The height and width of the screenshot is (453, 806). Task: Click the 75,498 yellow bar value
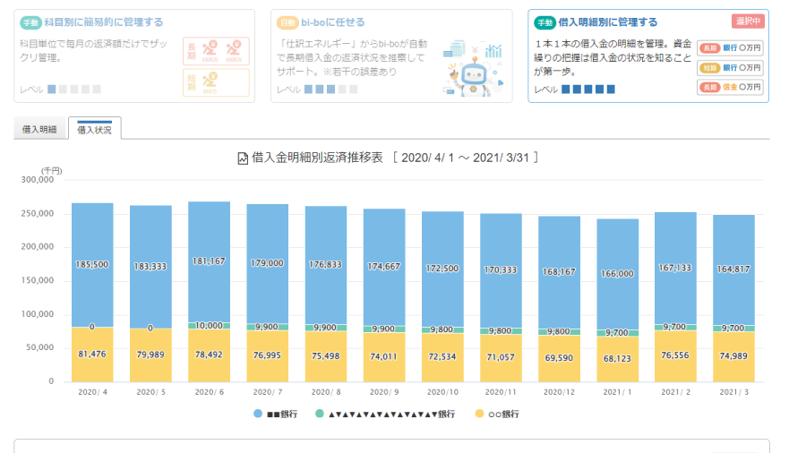pos(325,356)
